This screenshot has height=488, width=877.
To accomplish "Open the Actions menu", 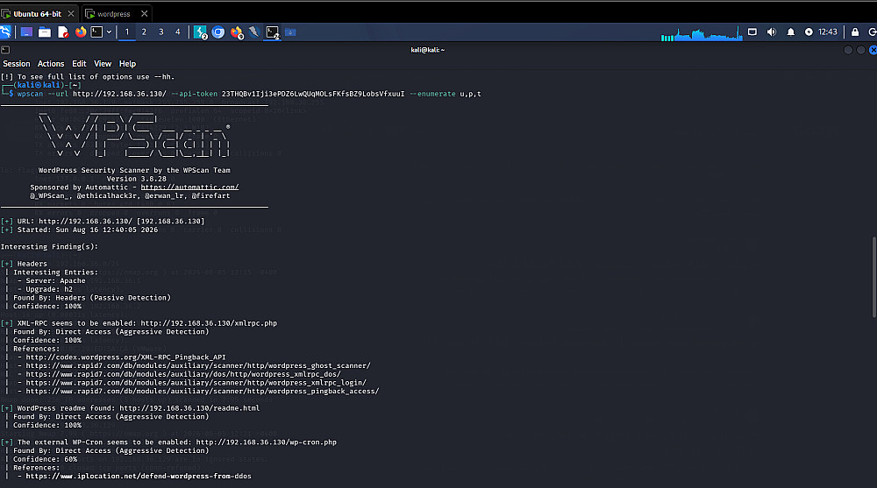I will tap(51, 64).
